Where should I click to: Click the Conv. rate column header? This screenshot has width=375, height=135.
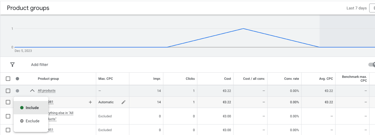(292, 79)
